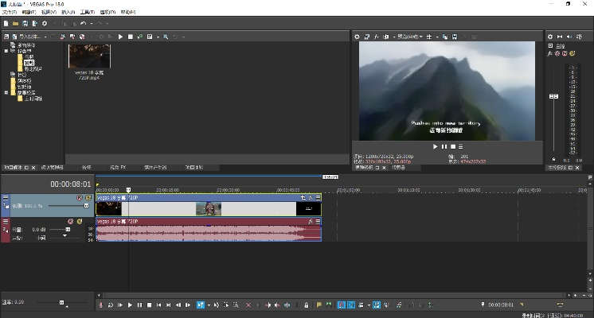Open the Tools menu in menu bar
594x318 pixels.
pyautogui.click(x=85, y=13)
